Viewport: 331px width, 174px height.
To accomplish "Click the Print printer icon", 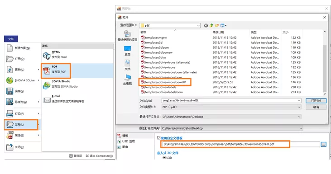I will (x=10, y=113).
